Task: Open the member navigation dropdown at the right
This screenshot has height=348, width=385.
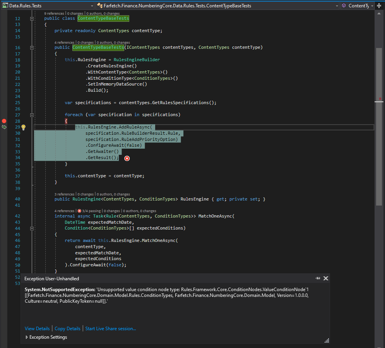Action: [372, 6]
